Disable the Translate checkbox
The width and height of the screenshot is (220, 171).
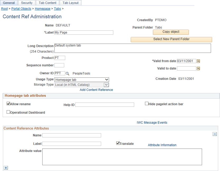point(118,143)
